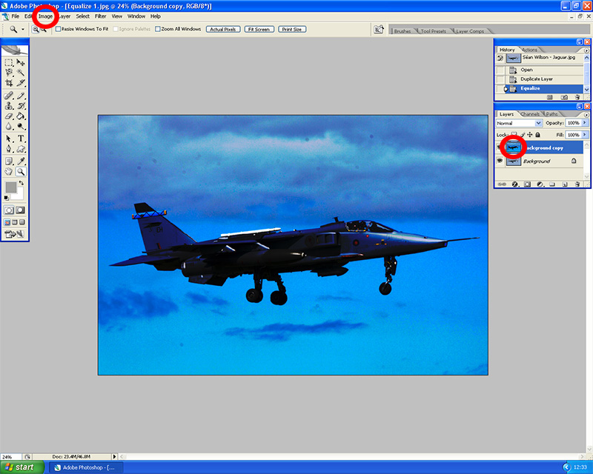
Task: Enable Zoom All Windows checkbox
Action: coord(158,29)
